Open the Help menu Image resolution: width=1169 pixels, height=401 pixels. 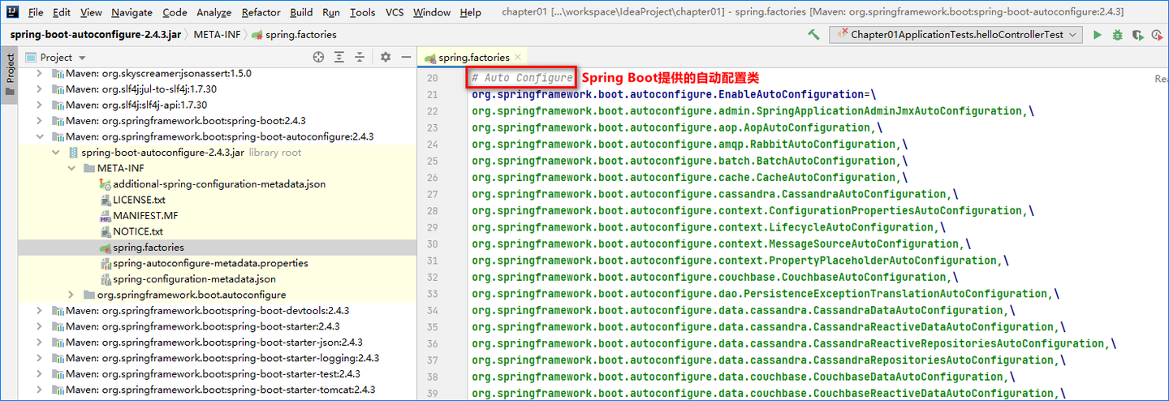(x=470, y=12)
